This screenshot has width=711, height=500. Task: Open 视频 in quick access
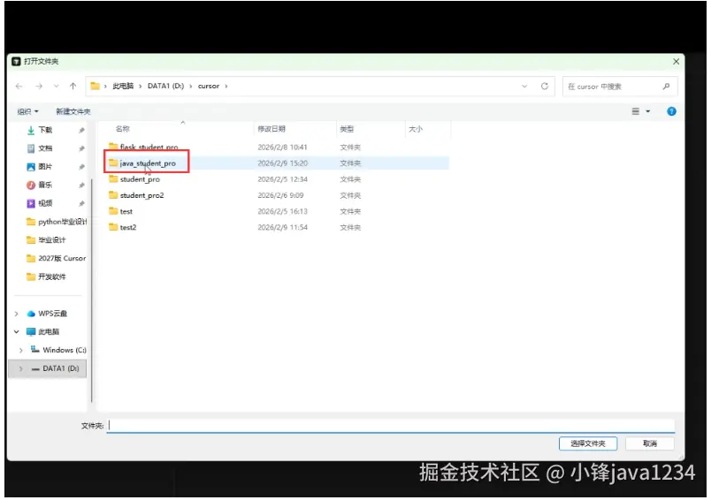click(45, 203)
